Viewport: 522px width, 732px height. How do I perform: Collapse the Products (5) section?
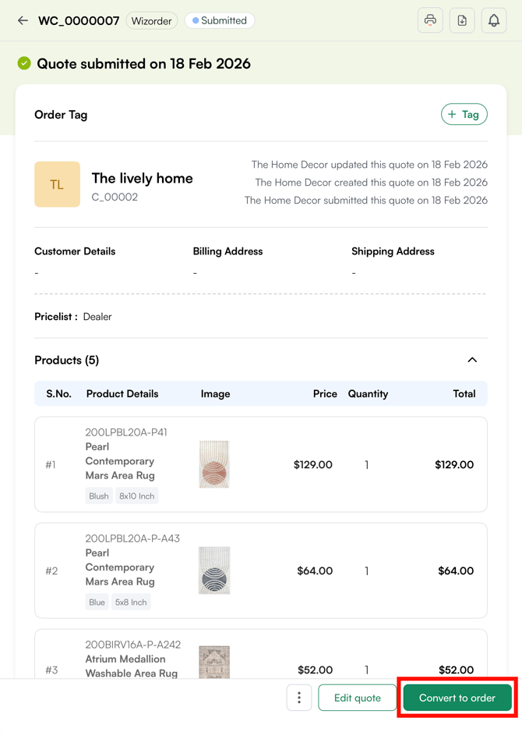click(472, 360)
